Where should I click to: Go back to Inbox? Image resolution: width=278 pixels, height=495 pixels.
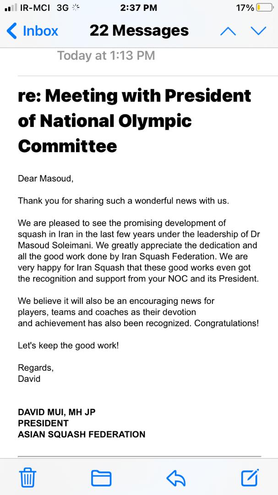click(32, 31)
